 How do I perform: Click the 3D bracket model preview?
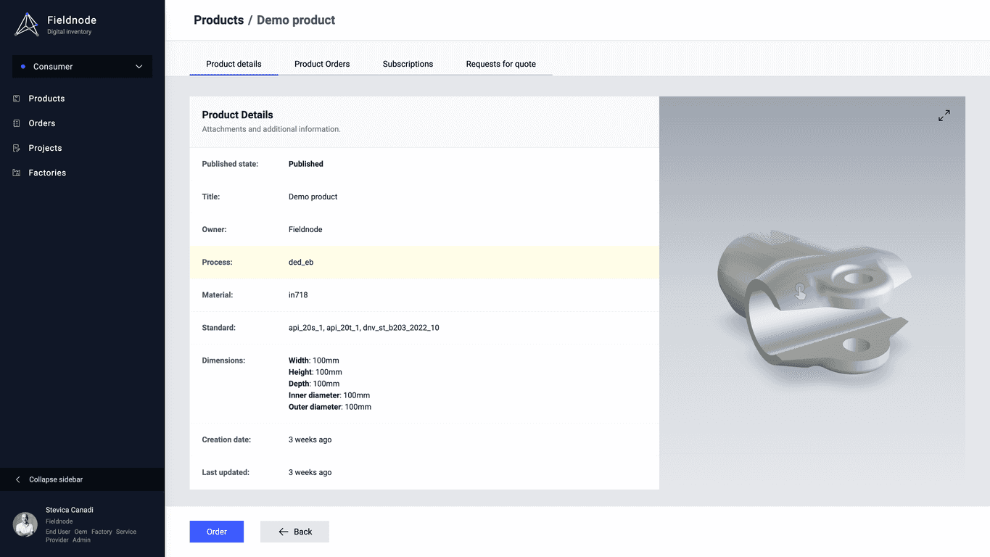(812, 305)
